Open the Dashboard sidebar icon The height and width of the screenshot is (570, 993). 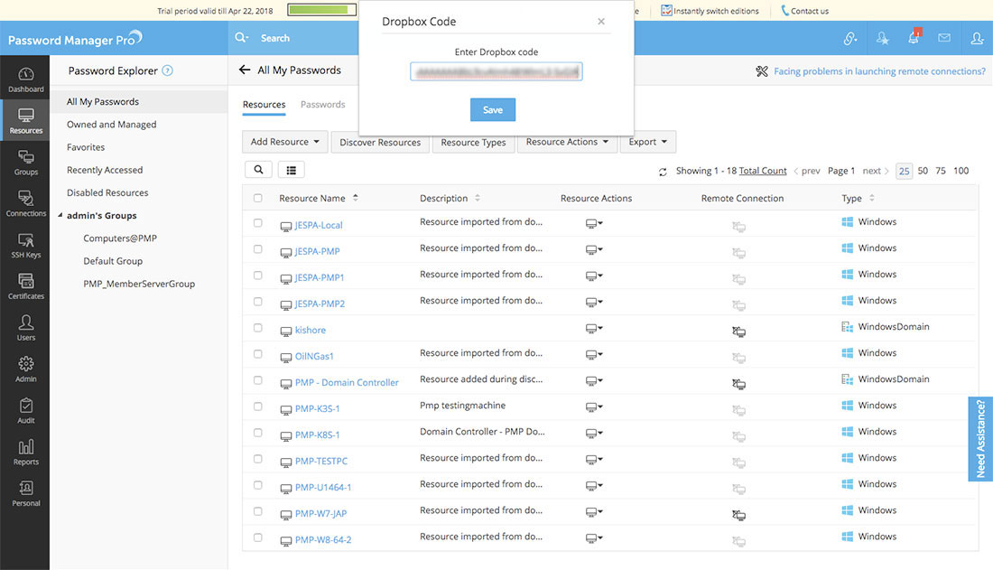coord(25,79)
